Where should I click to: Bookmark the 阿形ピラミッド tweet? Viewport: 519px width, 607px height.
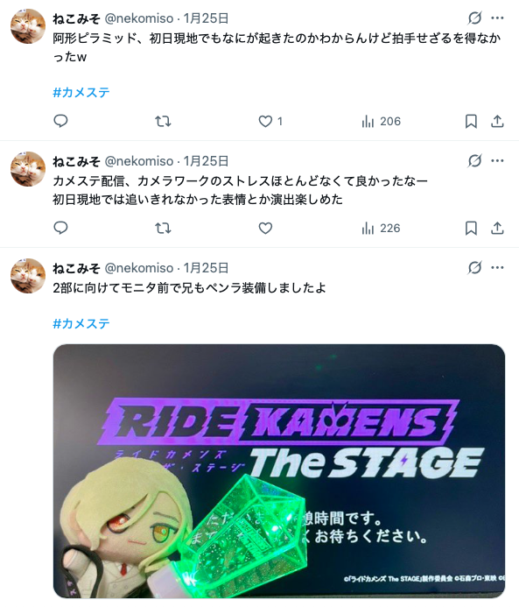(471, 122)
